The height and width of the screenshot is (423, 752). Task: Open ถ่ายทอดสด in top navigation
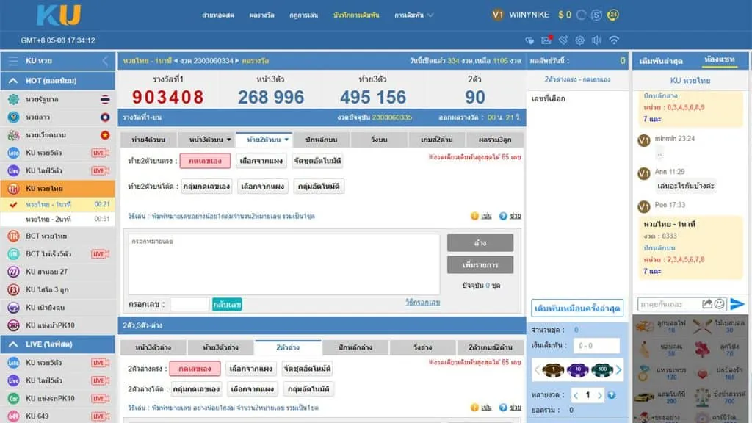[217, 15]
